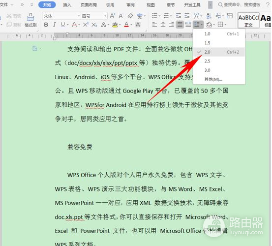Decrease font size with the A- icon
272x246 pixels.
tap(121, 16)
